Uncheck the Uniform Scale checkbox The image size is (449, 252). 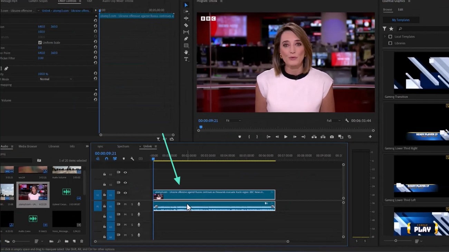click(x=40, y=42)
